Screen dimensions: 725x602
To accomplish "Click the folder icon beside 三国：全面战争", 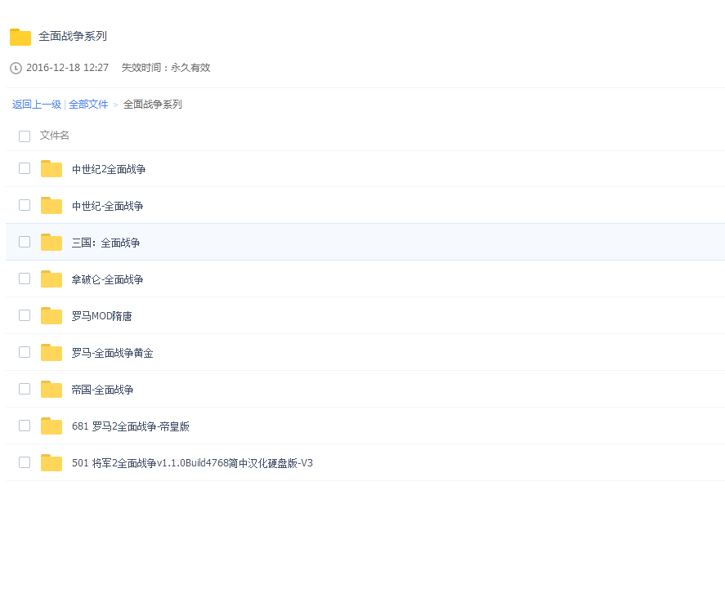I will point(51,242).
